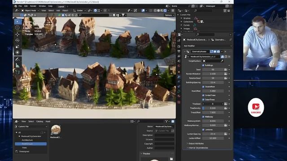This screenshot has width=287, height=161.
Task: Uncheck the CenterTrees checkbox
Action: point(203,95)
